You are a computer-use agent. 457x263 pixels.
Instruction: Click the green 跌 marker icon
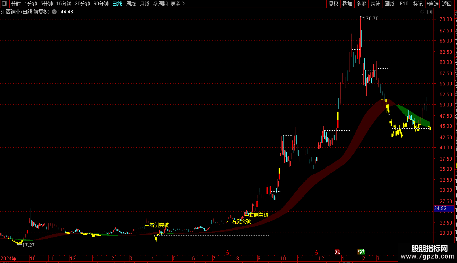362,252
